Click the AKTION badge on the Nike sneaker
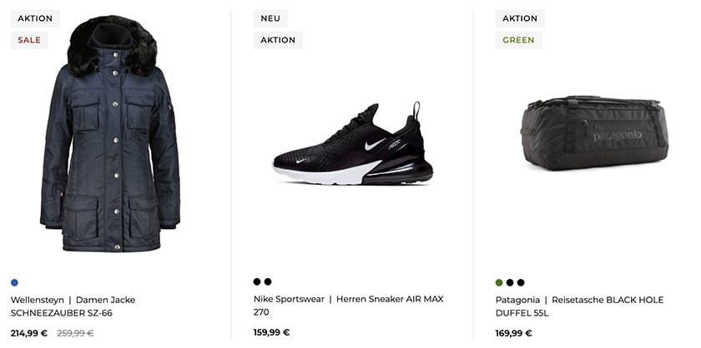Screen dimensions: 701x348 pos(278,40)
